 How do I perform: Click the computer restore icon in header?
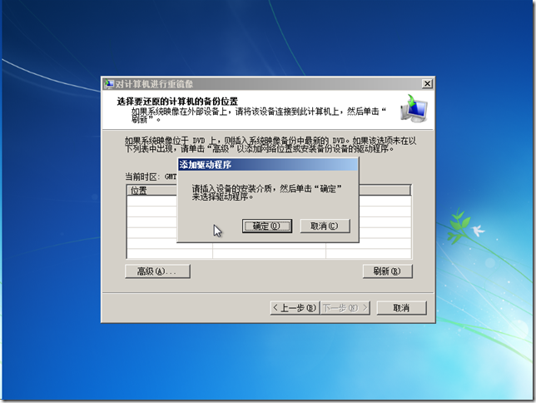tap(414, 109)
